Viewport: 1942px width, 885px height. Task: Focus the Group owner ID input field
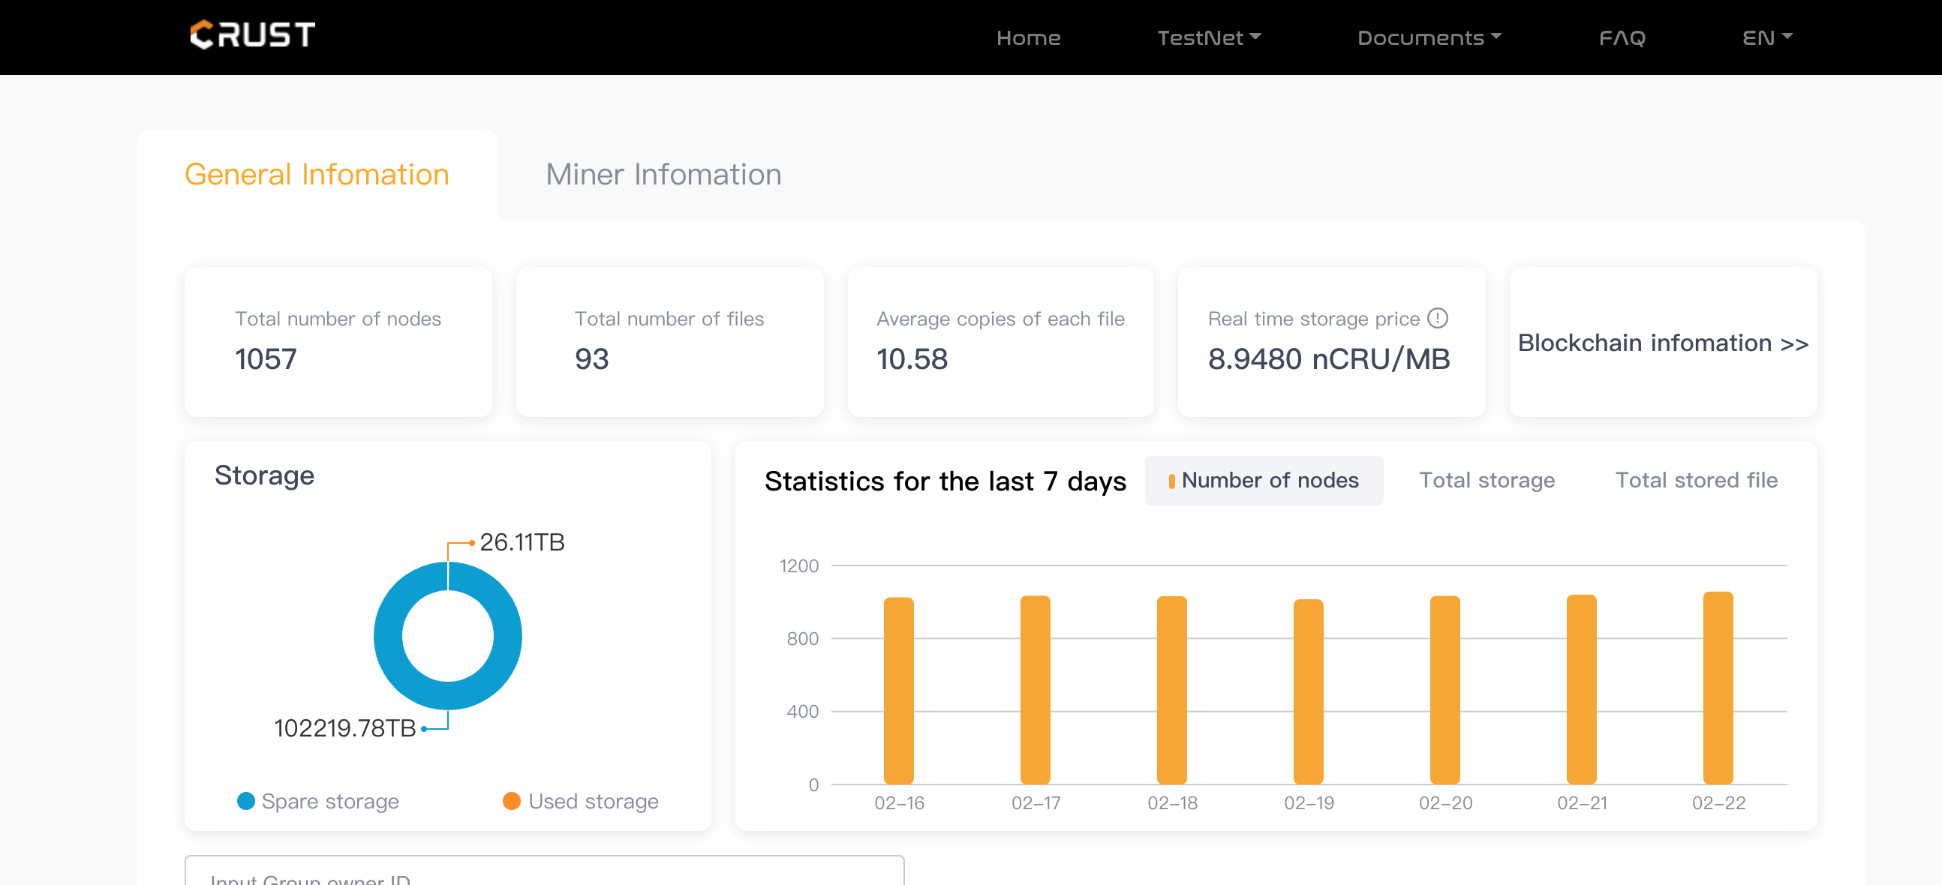coord(543,874)
